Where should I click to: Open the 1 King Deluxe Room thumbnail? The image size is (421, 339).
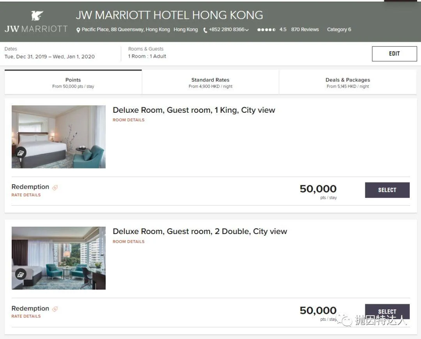[58, 137]
